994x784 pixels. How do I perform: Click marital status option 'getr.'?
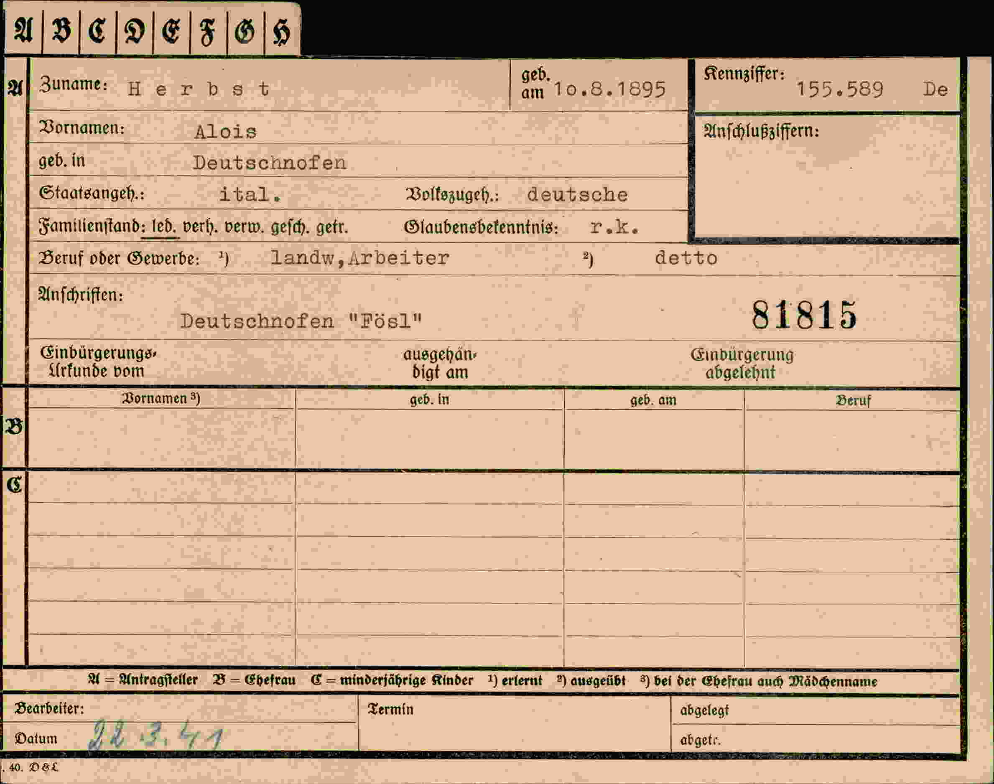331,227
